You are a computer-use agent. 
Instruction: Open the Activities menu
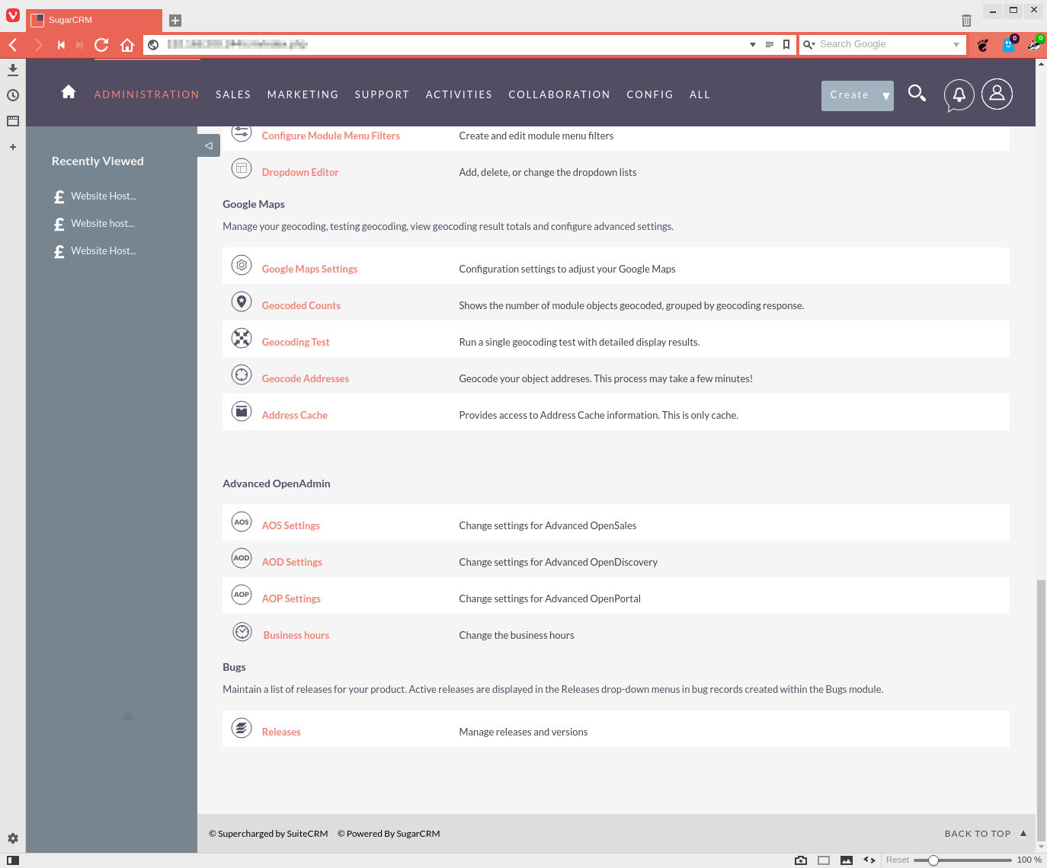(459, 94)
